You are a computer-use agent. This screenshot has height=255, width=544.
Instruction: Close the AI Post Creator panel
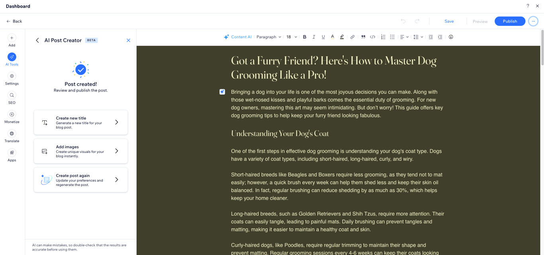click(x=128, y=40)
